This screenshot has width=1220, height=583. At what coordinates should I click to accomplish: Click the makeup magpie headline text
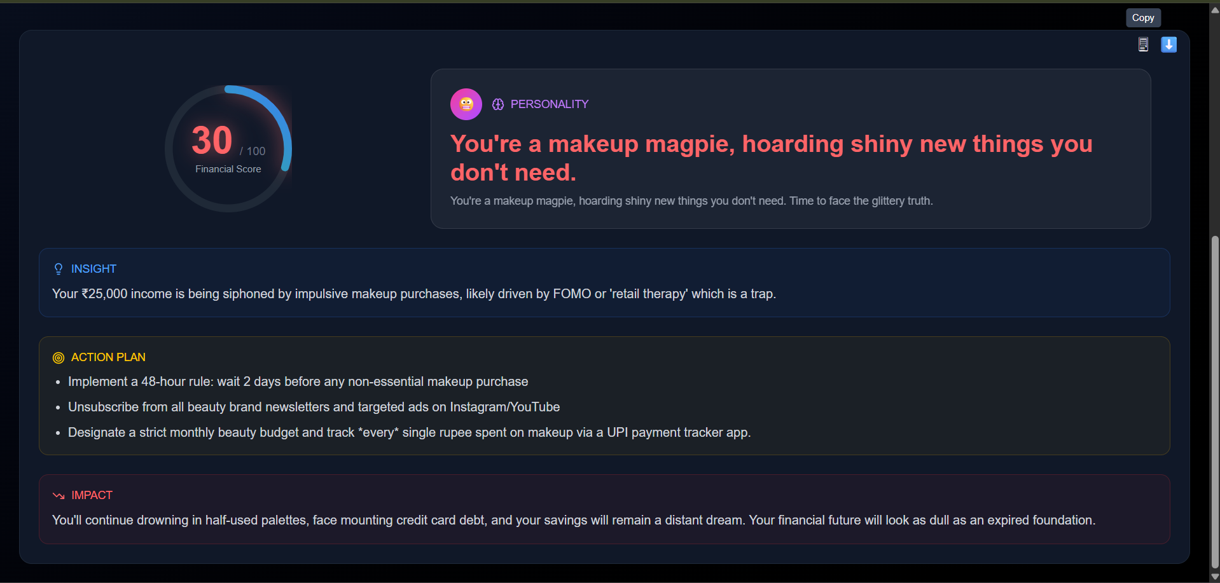tap(771, 158)
